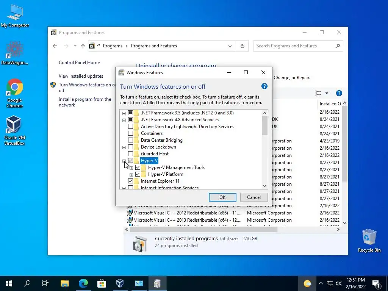Open address bar history dropdown

pos(230,46)
